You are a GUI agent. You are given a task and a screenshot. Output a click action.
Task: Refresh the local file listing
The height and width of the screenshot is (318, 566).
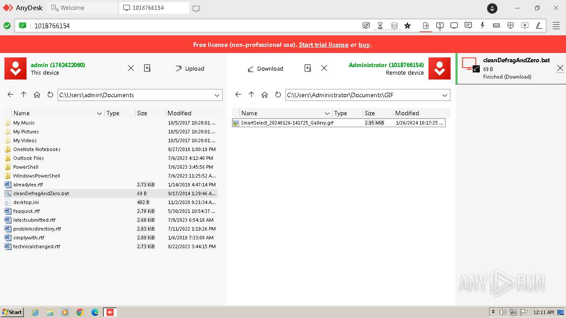click(50, 95)
